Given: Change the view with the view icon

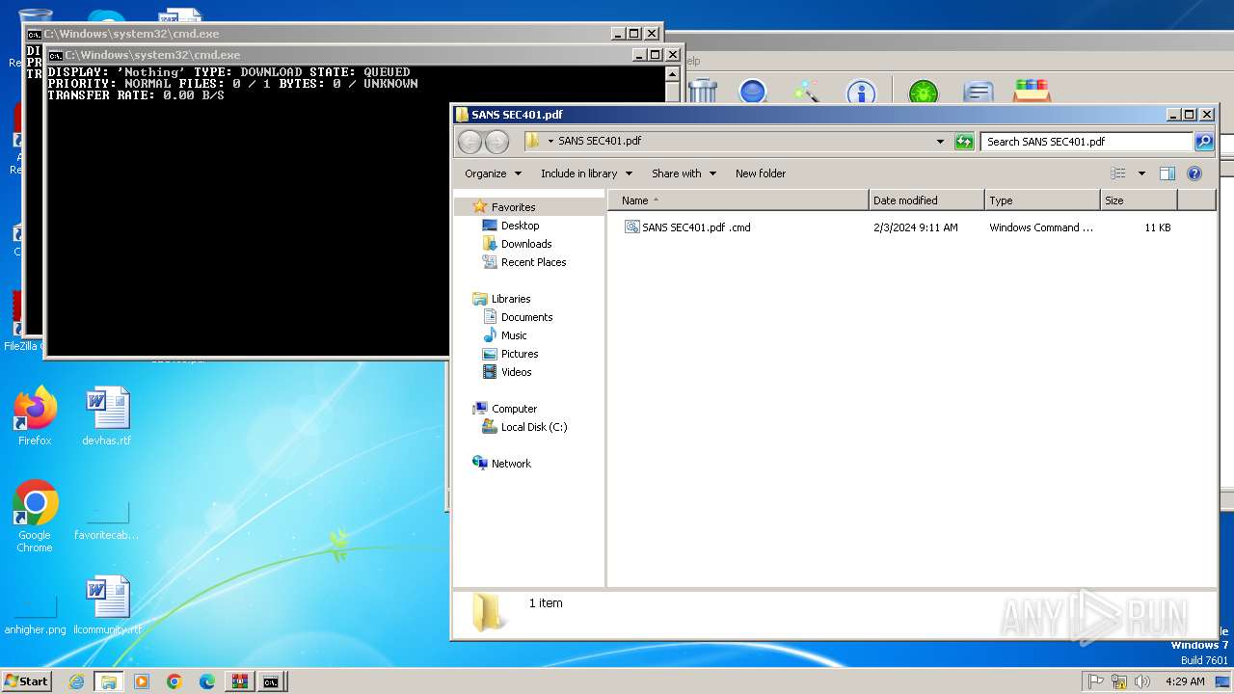Looking at the screenshot, I should coord(1118,173).
